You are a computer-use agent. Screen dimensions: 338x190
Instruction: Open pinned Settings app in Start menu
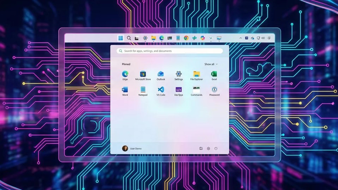click(179, 76)
